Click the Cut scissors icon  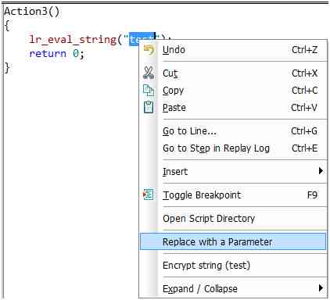coord(149,73)
